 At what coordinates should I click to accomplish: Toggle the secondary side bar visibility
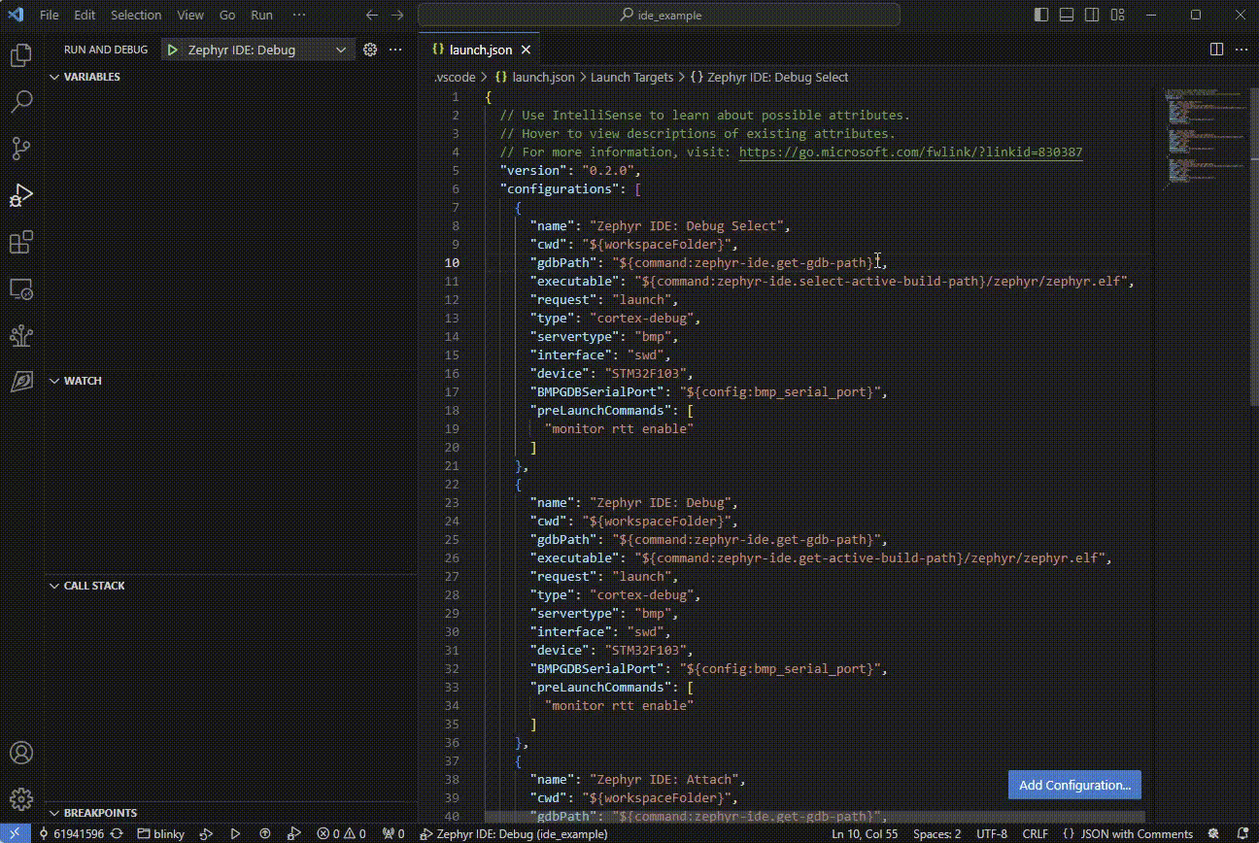[x=1092, y=15]
